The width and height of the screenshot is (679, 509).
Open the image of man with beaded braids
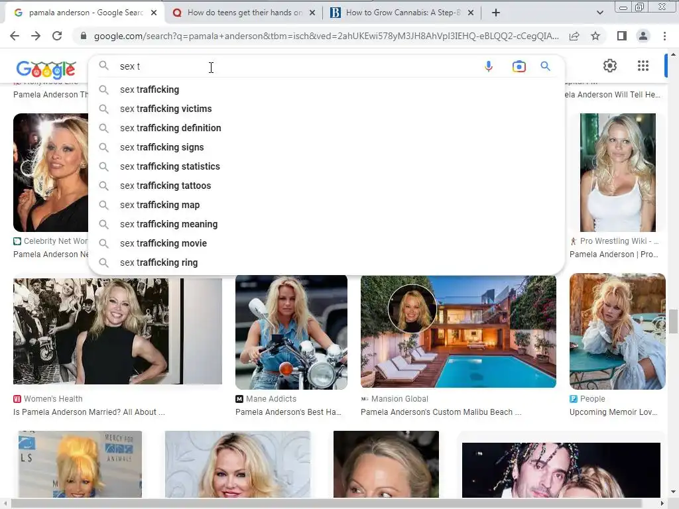click(561, 470)
